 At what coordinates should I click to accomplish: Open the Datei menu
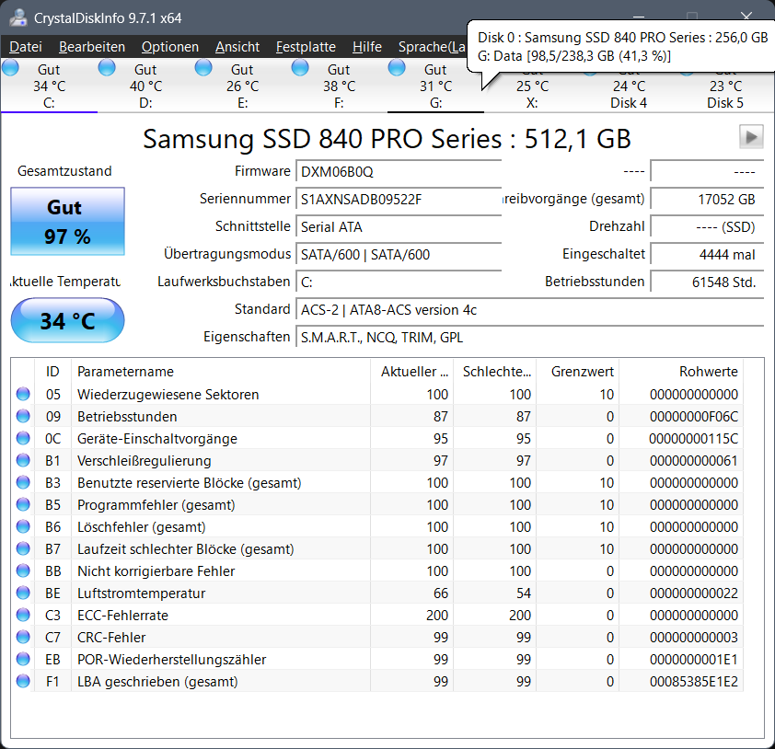click(26, 47)
